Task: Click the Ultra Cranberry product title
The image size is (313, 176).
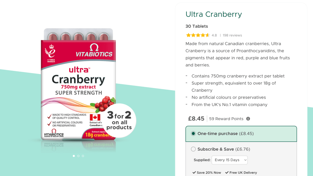Action: pyautogui.click(x=213, y=14)
